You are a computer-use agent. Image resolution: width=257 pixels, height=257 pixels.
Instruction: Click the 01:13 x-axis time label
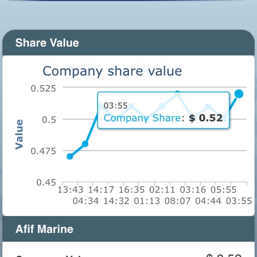tap(146, 200)
